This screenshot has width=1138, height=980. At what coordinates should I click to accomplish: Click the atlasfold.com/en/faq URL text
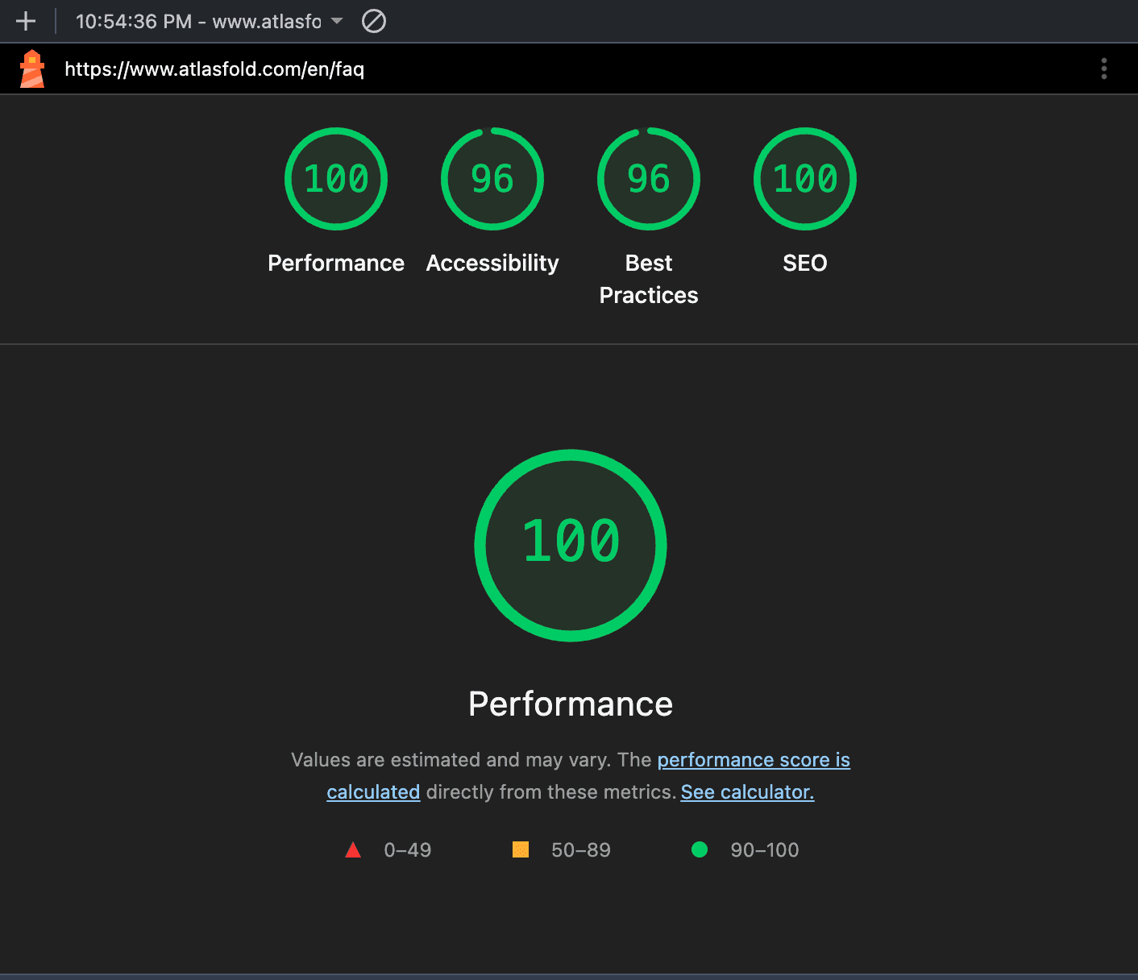[x=214, y=69]
